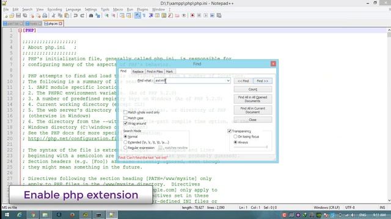This screenshot has height=219, width=391.
Task: Click the Paste clipboard toolbar icon
Action: (67, 16)
